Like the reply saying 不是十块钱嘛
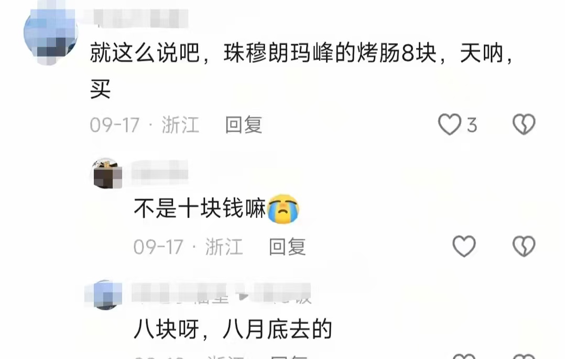 (464, 246)
